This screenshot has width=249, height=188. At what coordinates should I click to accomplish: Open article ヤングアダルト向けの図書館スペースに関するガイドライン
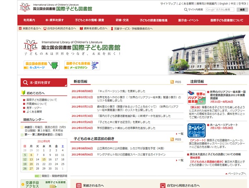[x=131, y=154]
